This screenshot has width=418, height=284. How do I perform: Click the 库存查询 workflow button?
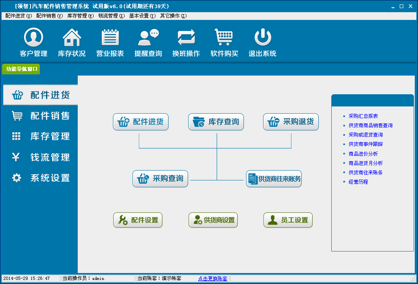pyautogui.click(x=216, y=122)
